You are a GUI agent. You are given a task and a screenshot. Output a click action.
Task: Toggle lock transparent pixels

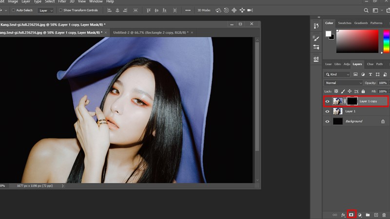(x=336, y=91)
